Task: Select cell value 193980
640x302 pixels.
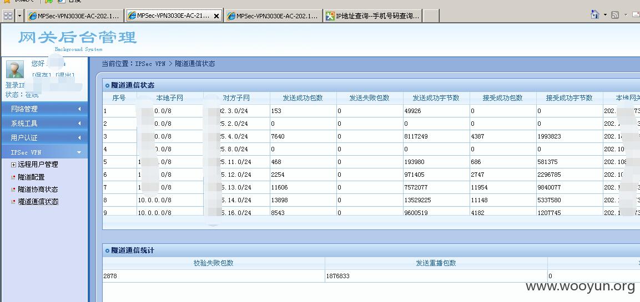Action: point(414,162)
